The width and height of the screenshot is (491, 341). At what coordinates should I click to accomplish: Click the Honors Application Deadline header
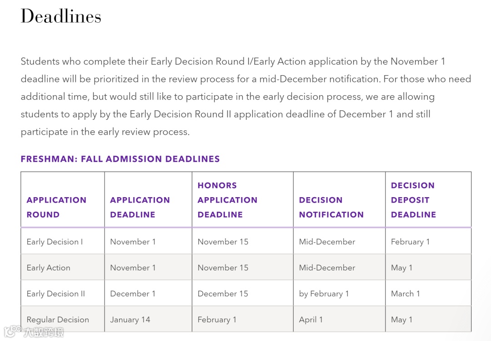pyautogui.click(x=227, y=200)
